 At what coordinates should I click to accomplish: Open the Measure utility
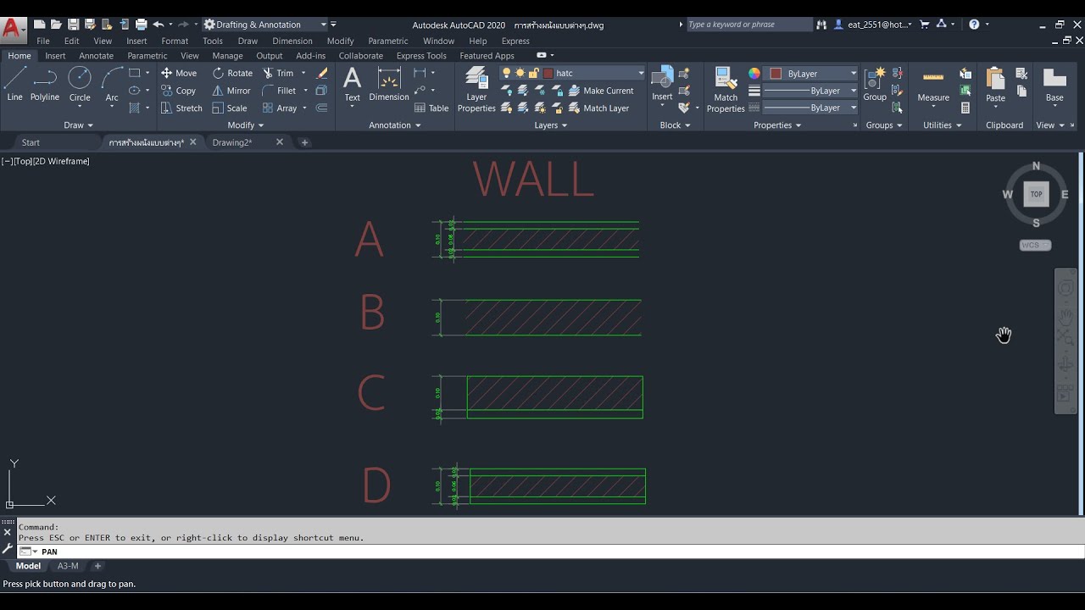tap(933, 85)
